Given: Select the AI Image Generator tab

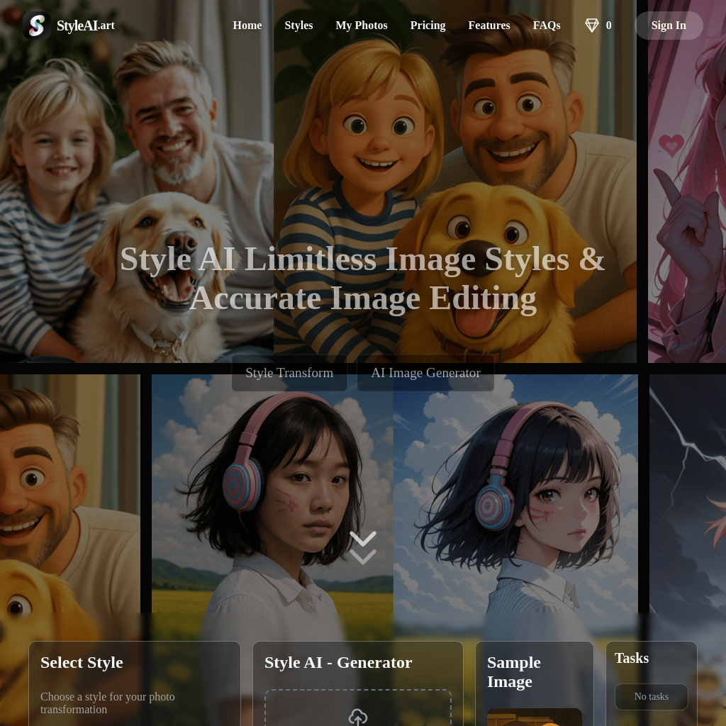Looking at the screenshot, I should [425, 373].
